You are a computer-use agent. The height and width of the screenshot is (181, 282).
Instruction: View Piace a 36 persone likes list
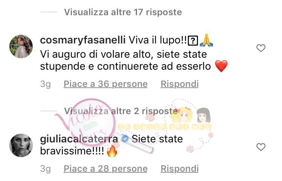coord(106,84)
